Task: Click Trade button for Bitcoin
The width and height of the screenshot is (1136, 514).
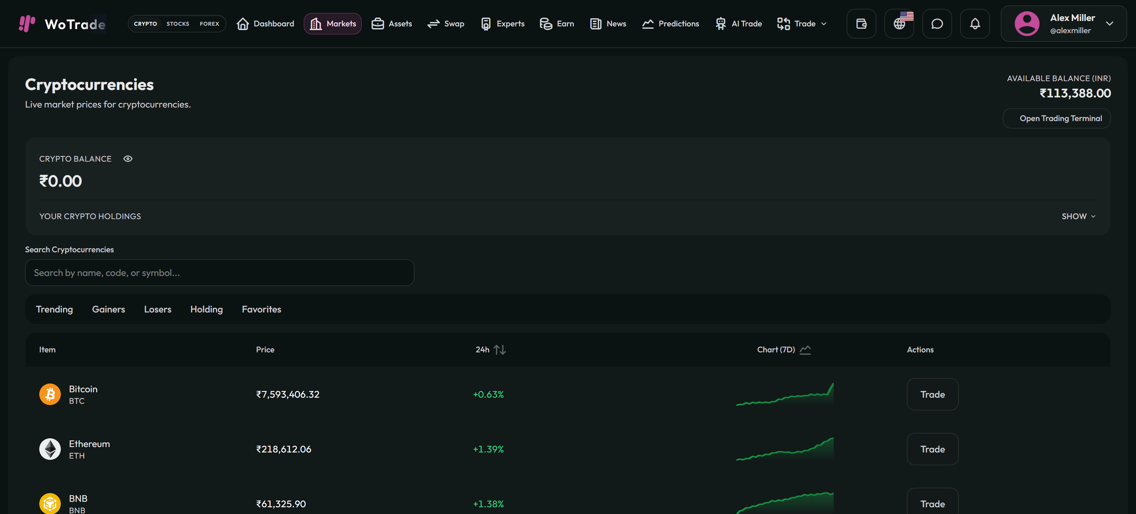Action: 932,394
